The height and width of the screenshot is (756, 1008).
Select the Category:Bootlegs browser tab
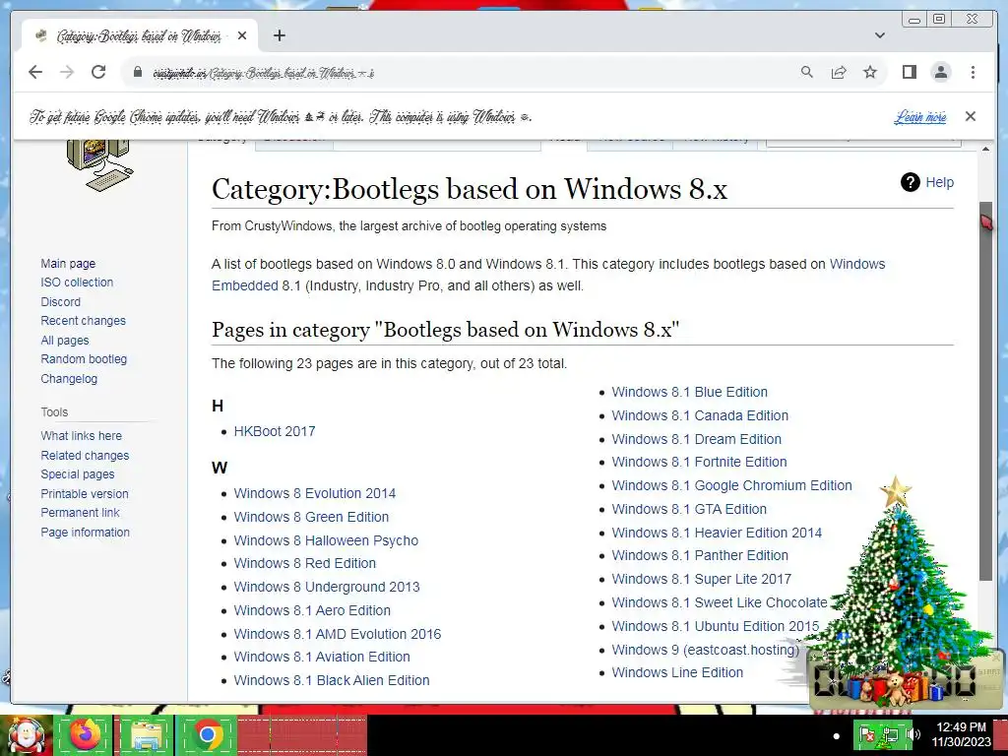138,36
